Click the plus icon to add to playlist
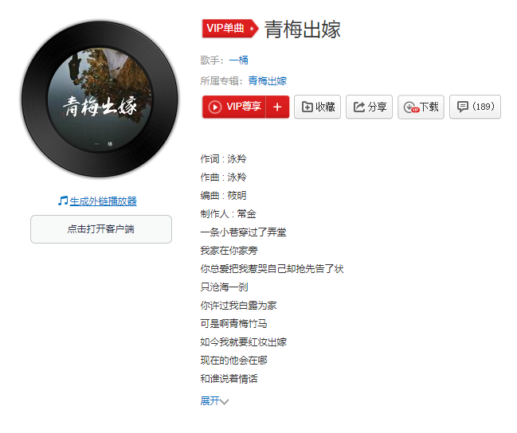 pyautogui.click(x=277, y=107)
